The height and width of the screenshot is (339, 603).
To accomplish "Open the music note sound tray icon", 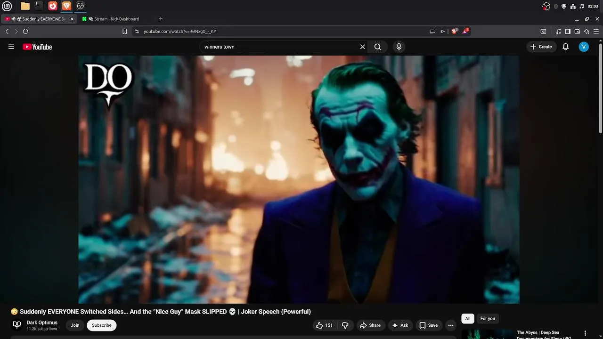I will point(582,6).
